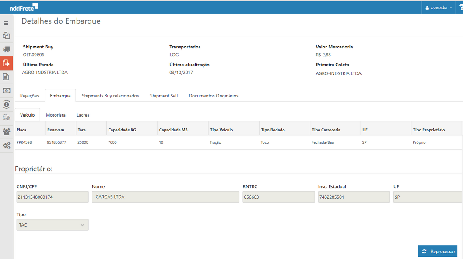Switch to the Rejeições tab

(29, 96)
